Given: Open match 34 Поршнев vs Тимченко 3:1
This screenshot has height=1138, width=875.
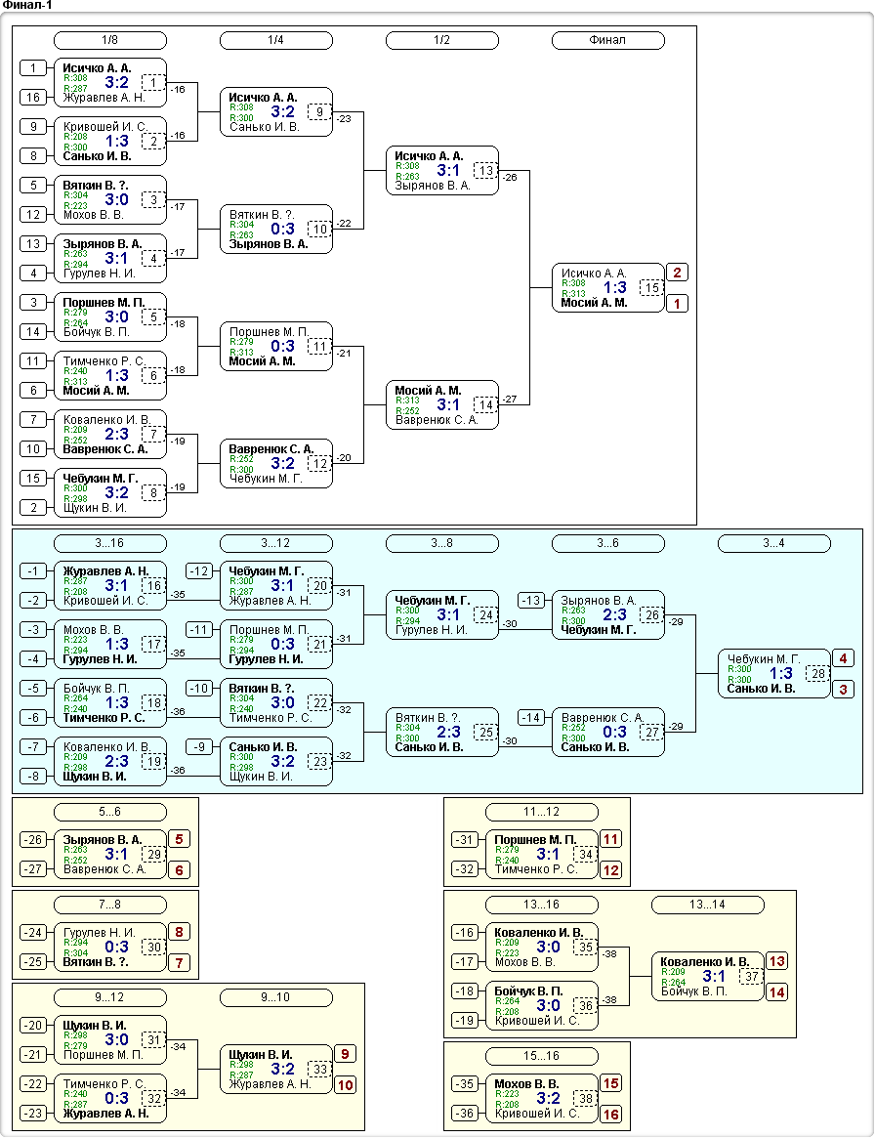Looking at the screenshot, I should [x=542, y=854].
